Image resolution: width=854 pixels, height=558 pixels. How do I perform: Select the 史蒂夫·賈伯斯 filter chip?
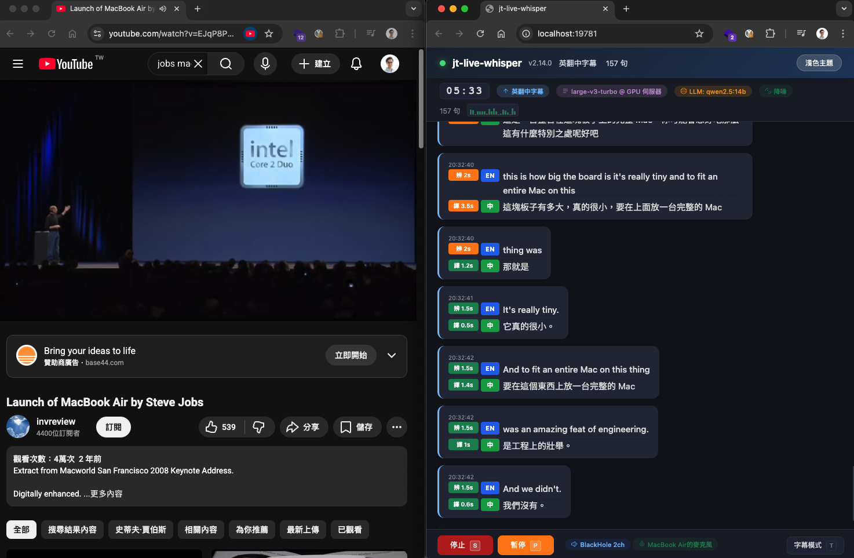click(x=141, y=530)
